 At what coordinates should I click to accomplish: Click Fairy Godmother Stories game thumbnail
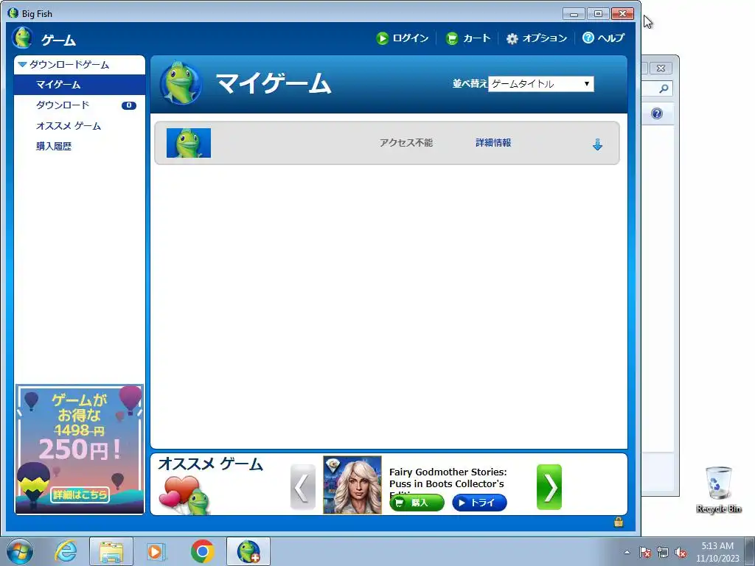352,485
